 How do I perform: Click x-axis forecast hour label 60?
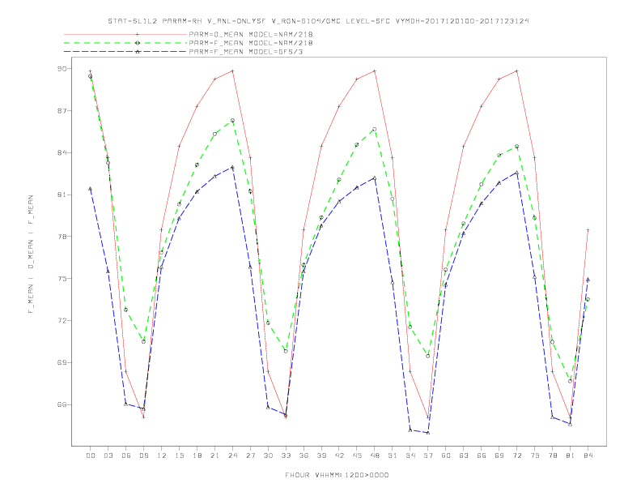click(446, 455)
